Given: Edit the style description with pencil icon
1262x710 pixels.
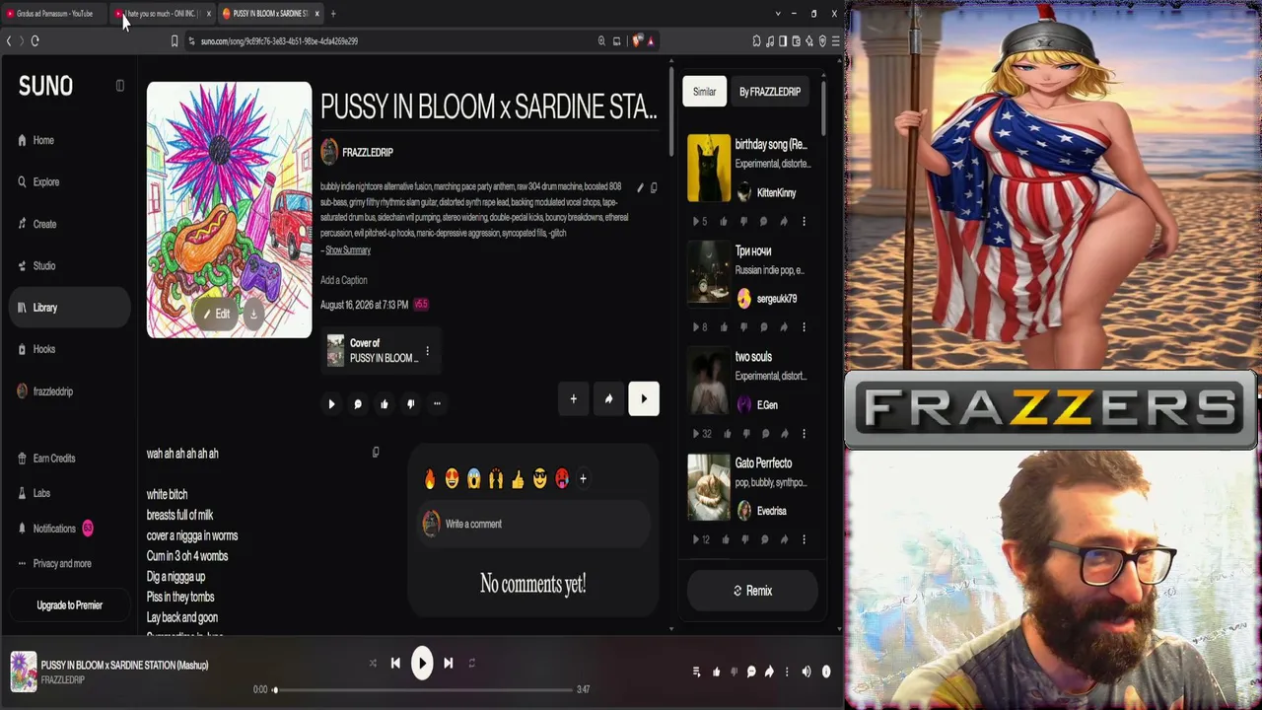Looking at the screenshot, I should point(639,187).
